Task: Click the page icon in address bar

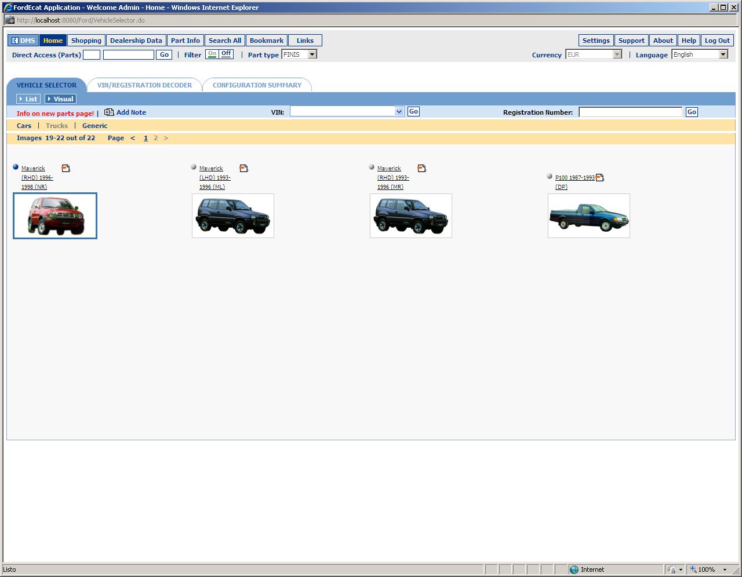Action: coord(10,20)
